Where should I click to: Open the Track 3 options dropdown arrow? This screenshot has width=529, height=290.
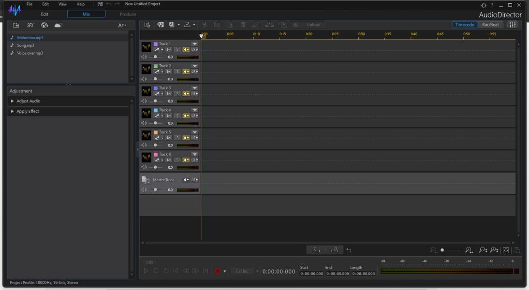pos(195,88)
